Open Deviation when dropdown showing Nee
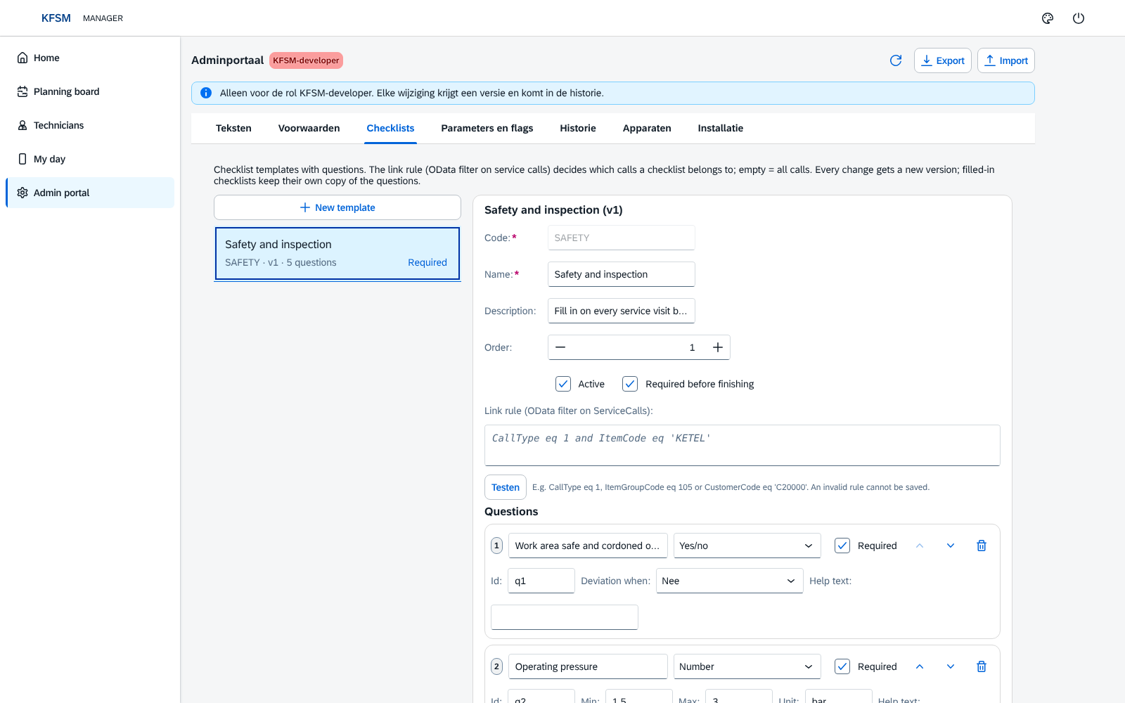The image size is (1125, 703). 729,581
